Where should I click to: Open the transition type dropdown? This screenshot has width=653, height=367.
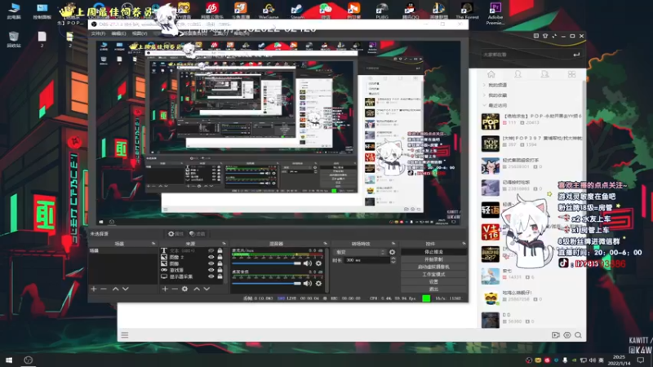coord(360,252)
